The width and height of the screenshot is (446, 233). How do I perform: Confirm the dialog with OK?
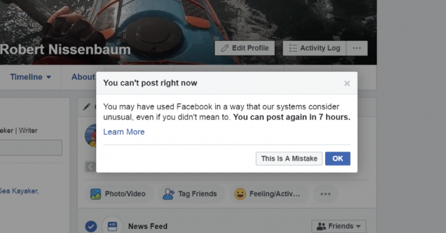click(338, 158)
